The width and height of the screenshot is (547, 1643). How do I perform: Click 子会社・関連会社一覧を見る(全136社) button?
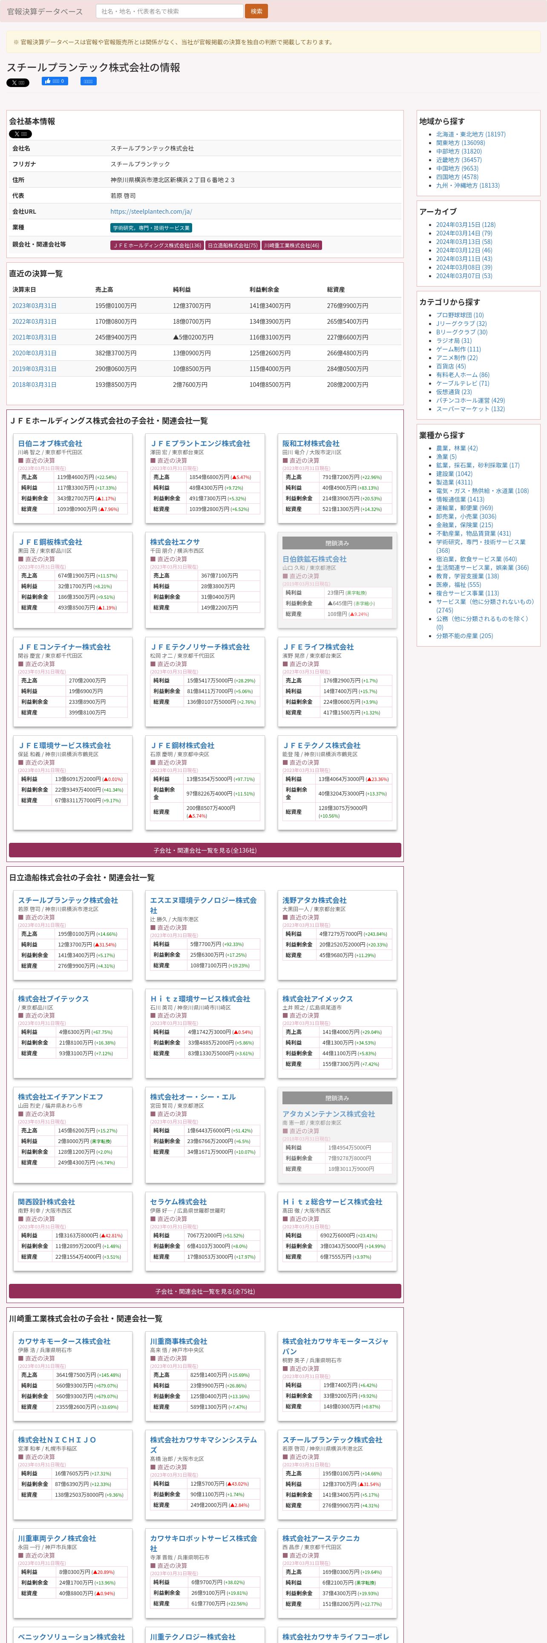click(x=205, y=850)
